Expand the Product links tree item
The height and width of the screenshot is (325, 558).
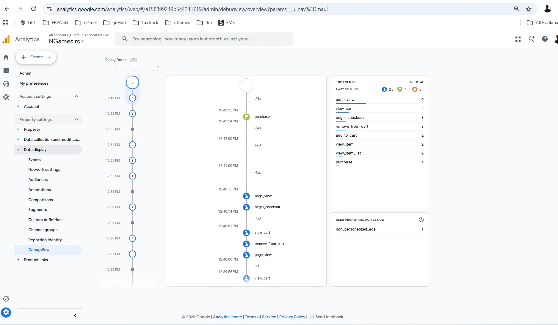(x=18, y=260)
